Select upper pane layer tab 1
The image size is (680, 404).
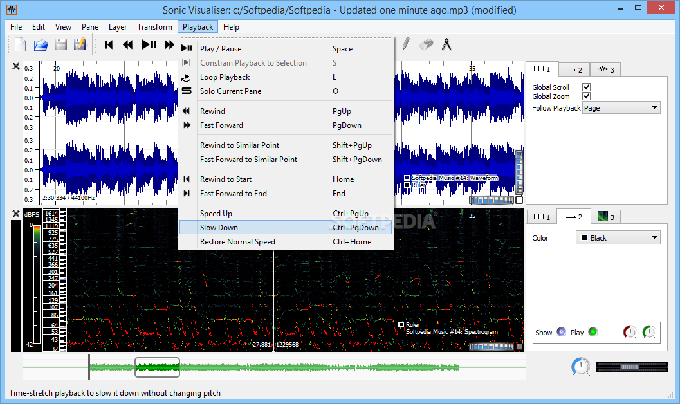click(x=542, y=69)
